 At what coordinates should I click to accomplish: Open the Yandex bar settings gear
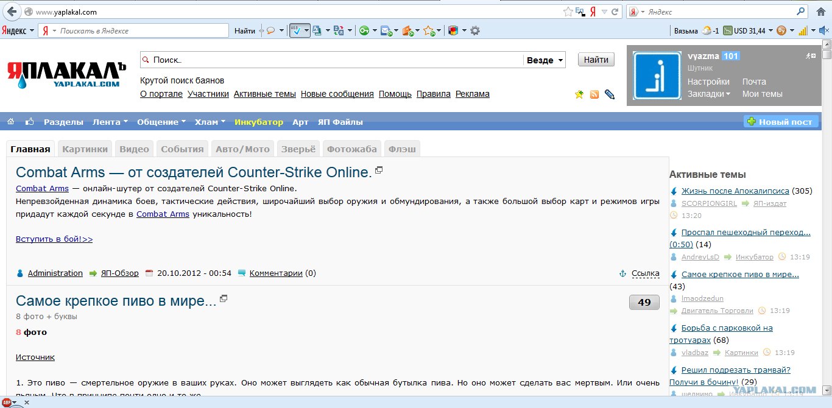475,30
